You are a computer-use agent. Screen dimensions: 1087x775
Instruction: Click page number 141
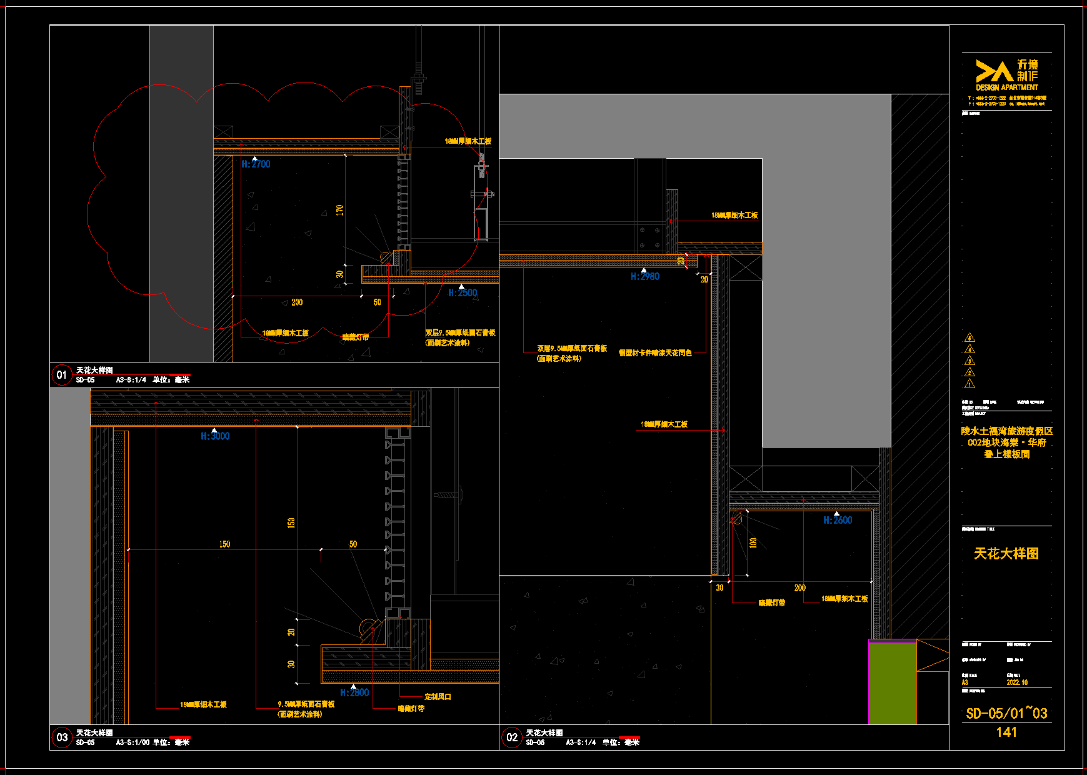tap(1006, 732)
